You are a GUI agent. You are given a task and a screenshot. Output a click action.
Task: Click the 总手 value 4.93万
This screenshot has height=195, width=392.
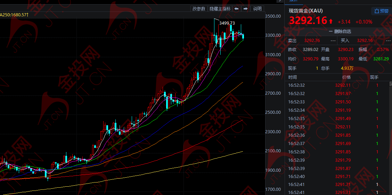347,68
